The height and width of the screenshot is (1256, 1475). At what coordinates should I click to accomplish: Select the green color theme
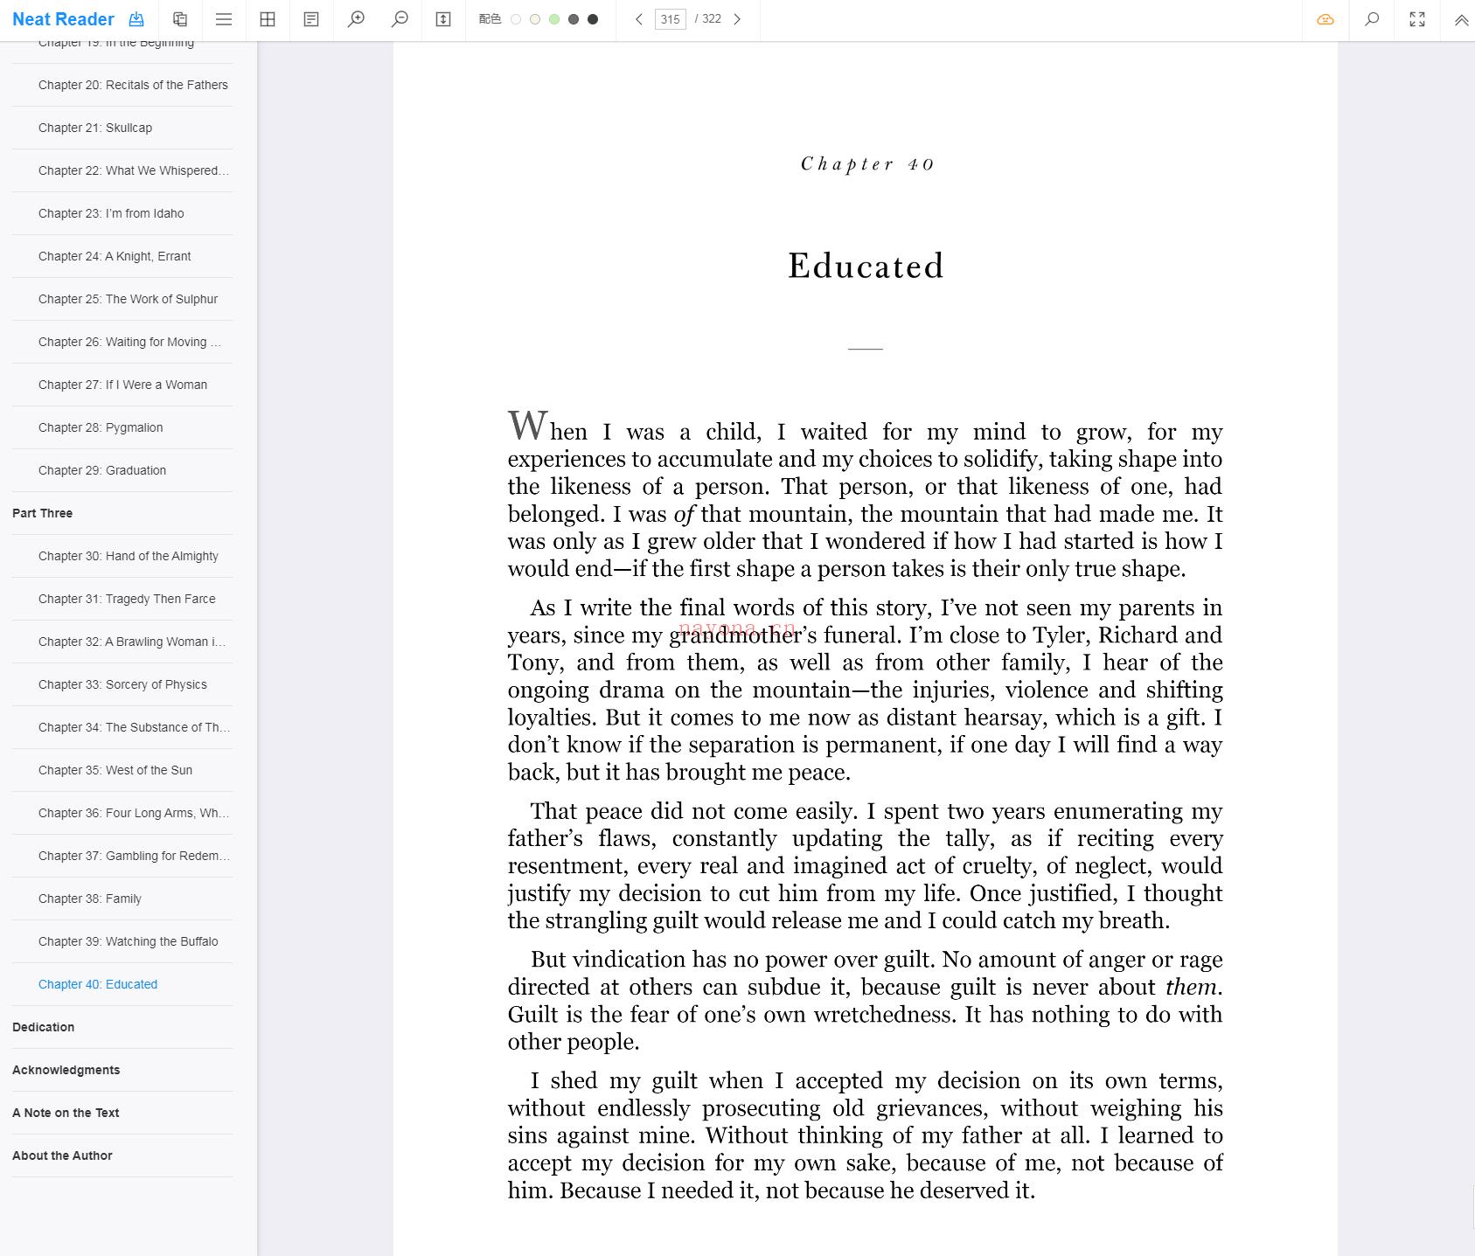point(554,19)
